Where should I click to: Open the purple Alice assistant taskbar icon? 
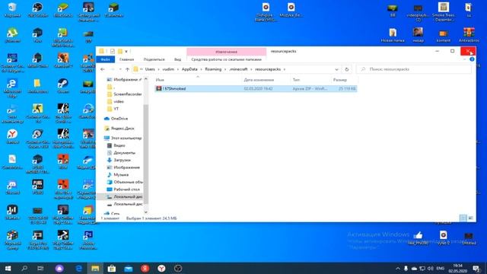click(x=59, y=268)
